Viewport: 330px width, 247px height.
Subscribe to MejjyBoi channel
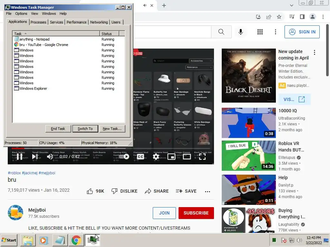point(196,213)
